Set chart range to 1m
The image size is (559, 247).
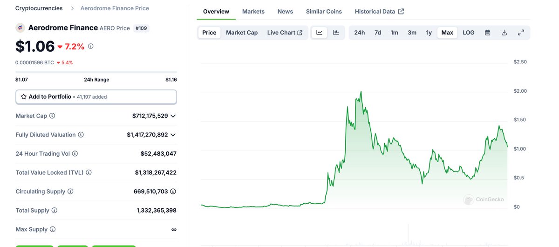coord(394,33)
